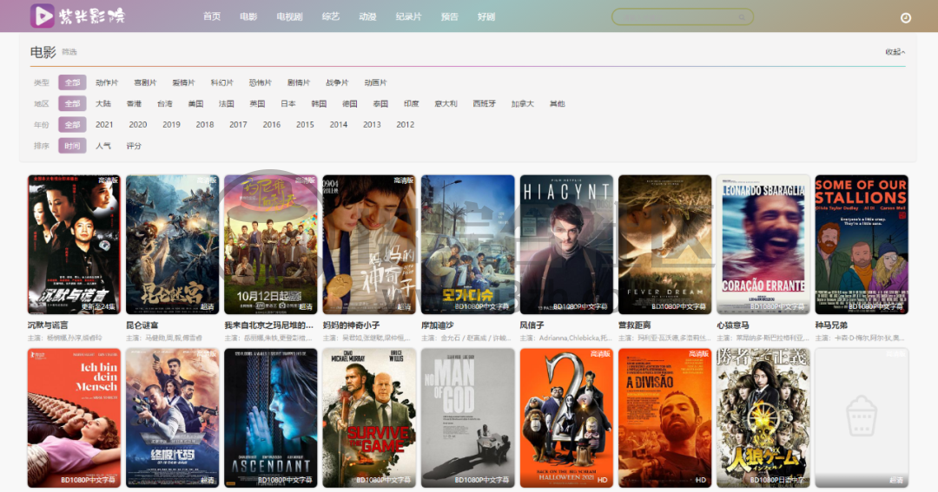Filter by genre 动作片
The image size is (938, 492).
click(x=107, y=82)
